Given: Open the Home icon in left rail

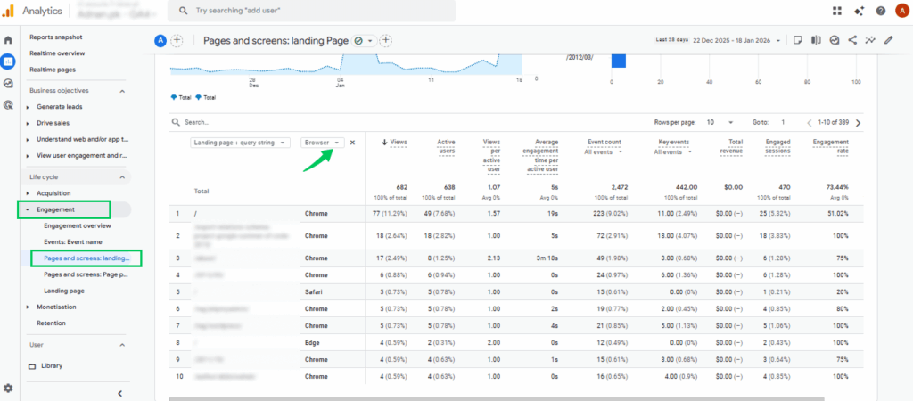Looking at the screenshot, I should pyautogui.click(x=8, y=40).
